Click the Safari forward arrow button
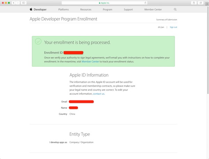The width and height of the screenshot is (209, 159). 17,3
